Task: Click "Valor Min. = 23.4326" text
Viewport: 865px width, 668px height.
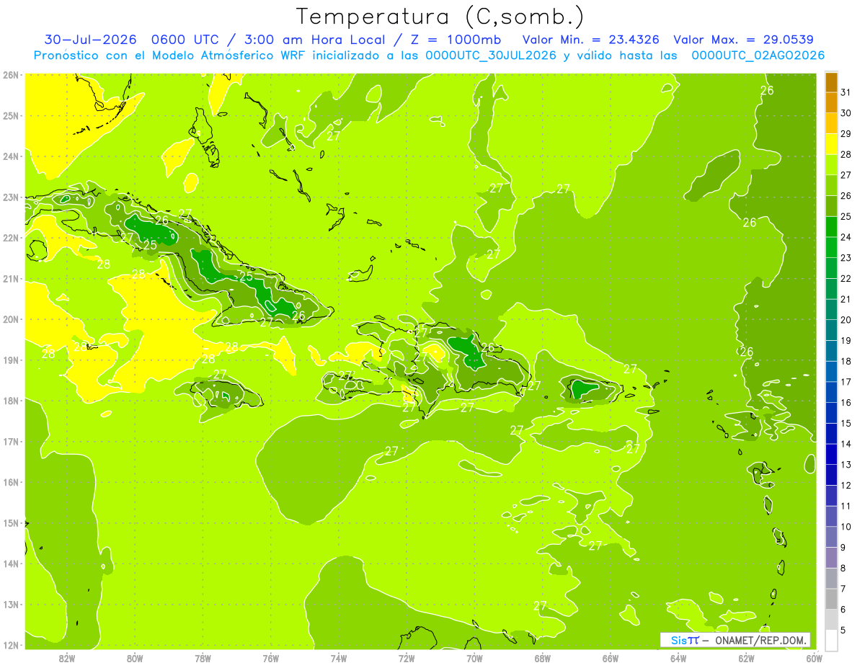Action: pos(591,40)
